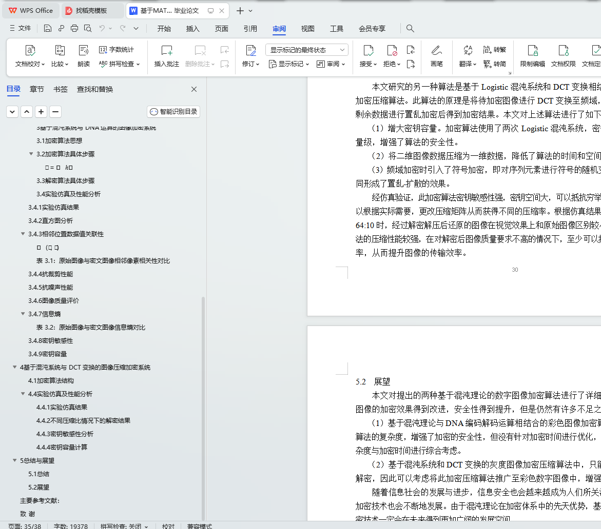The width and height of the screenshot is (601, 529).
Task: Open the WPS Office home tab
Action: coord(31,11)
